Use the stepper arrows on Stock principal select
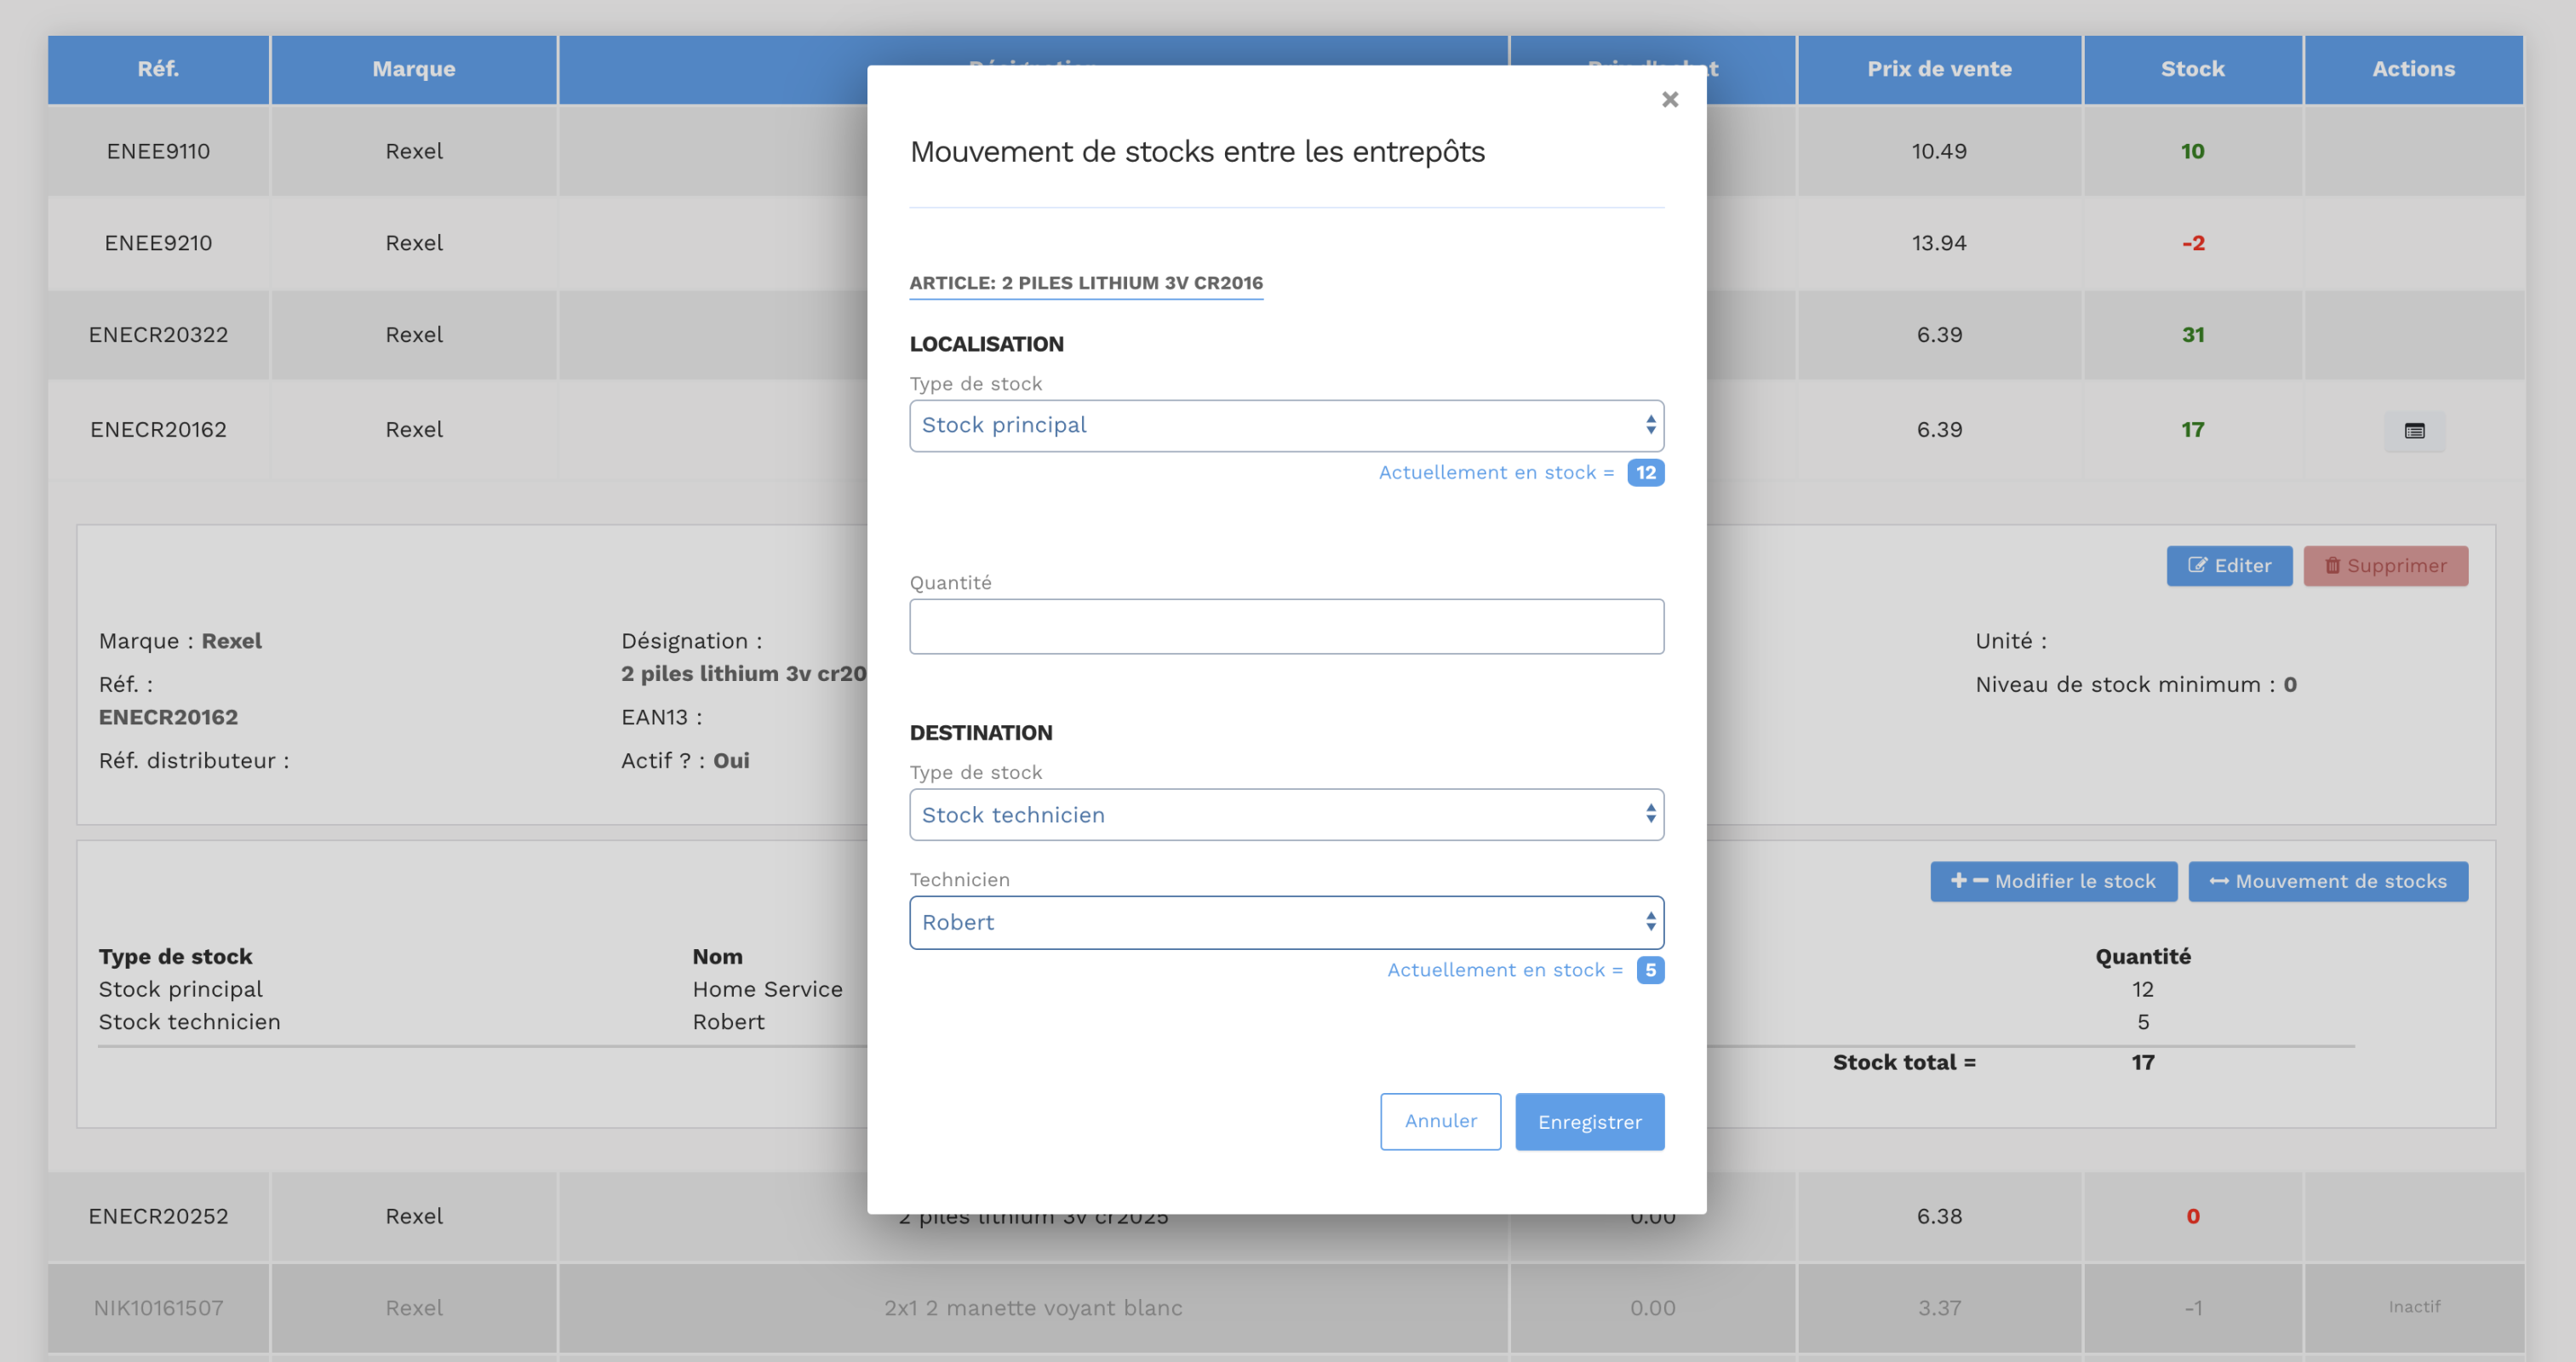The height and width of the screenshot is (1362, 2576). tap(1651, 425)
